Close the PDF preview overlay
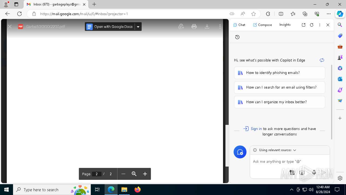Screen dimensions: 346x195 click(10, 27)
